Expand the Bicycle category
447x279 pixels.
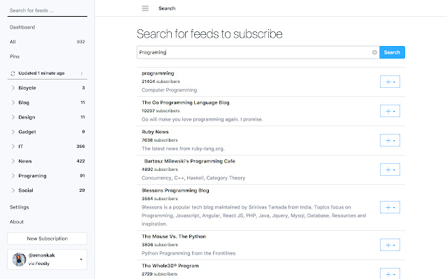pyautogui.click(x=13, y=88)
